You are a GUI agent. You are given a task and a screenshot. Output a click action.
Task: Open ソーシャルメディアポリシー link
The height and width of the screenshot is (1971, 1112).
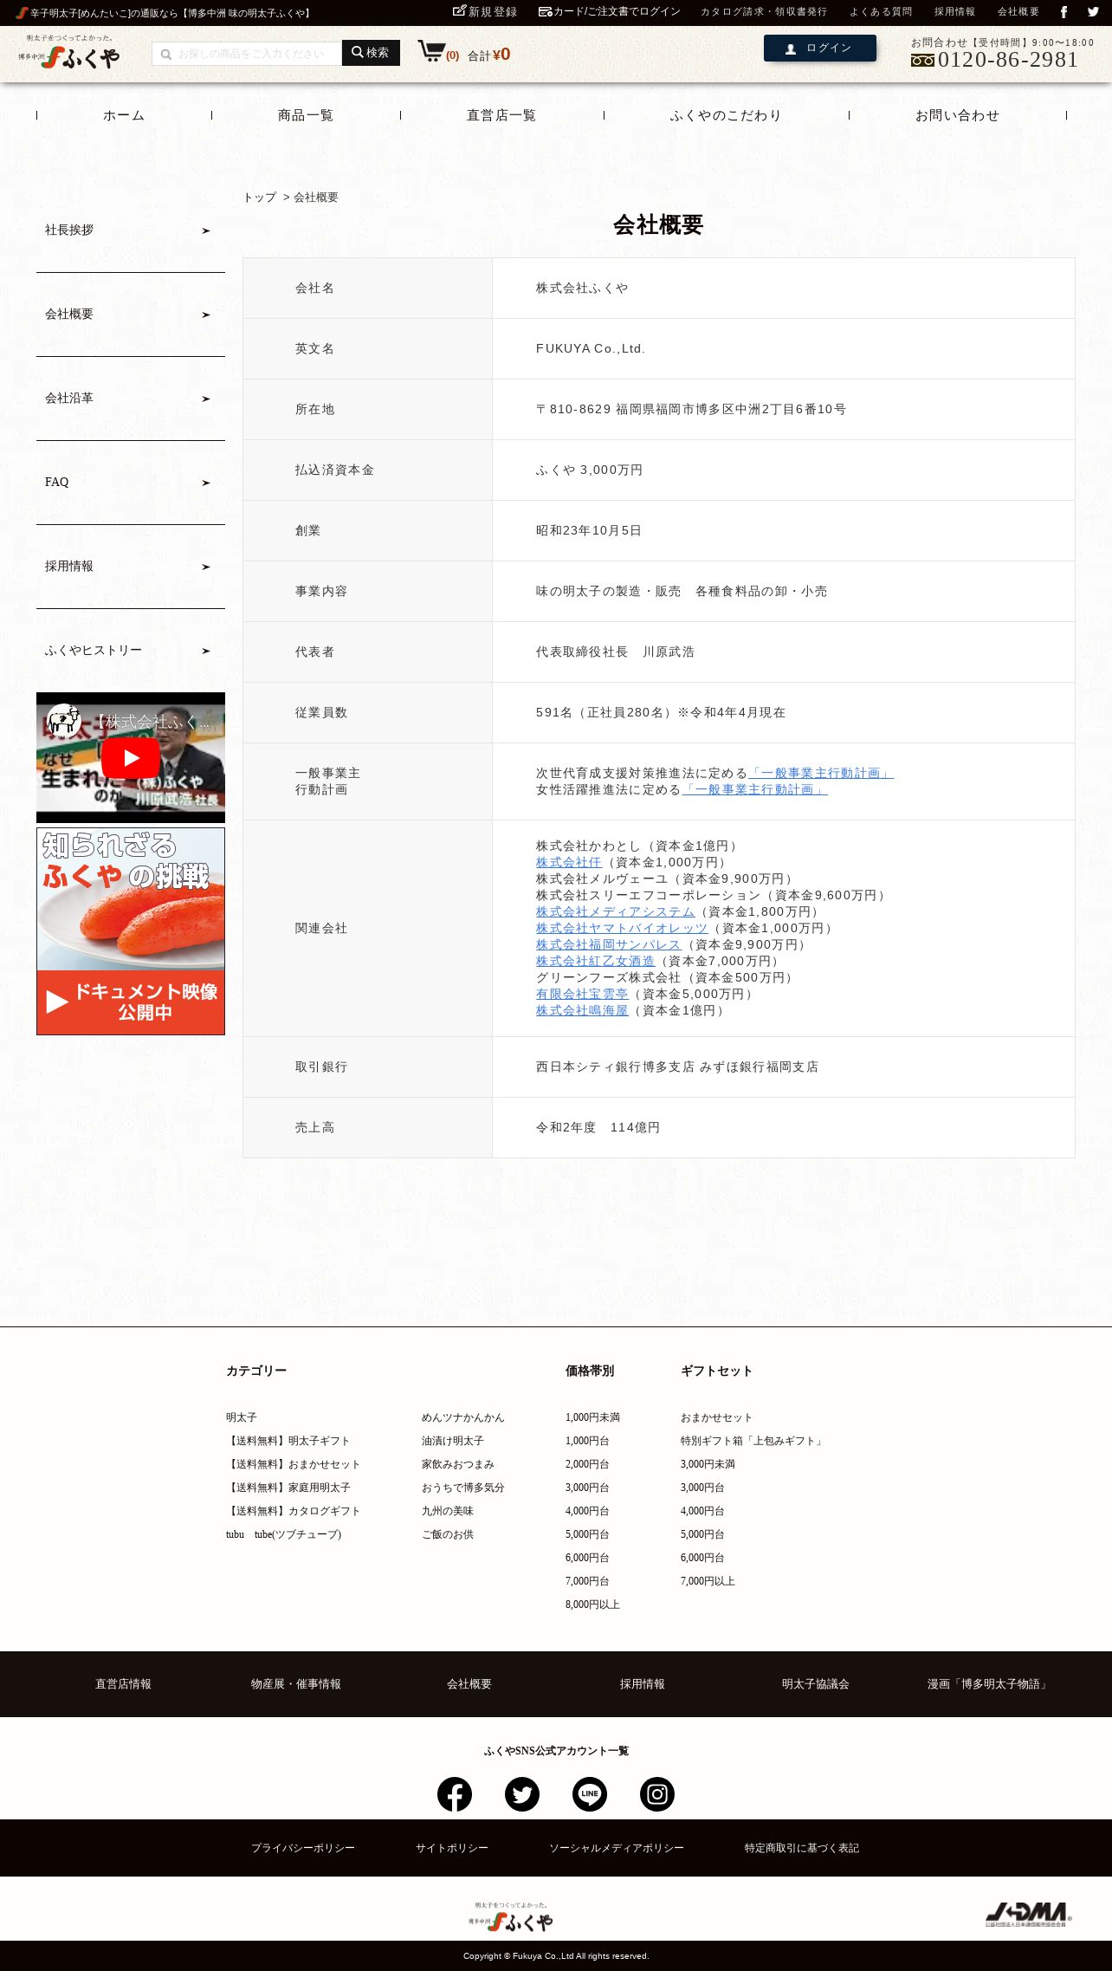pyautogui.click(x=617, y=1848)
